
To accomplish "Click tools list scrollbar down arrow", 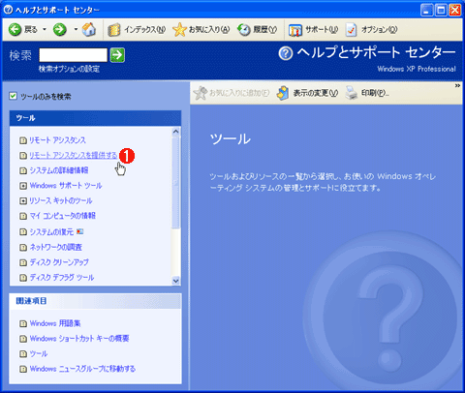I will [x=175, y=281].
